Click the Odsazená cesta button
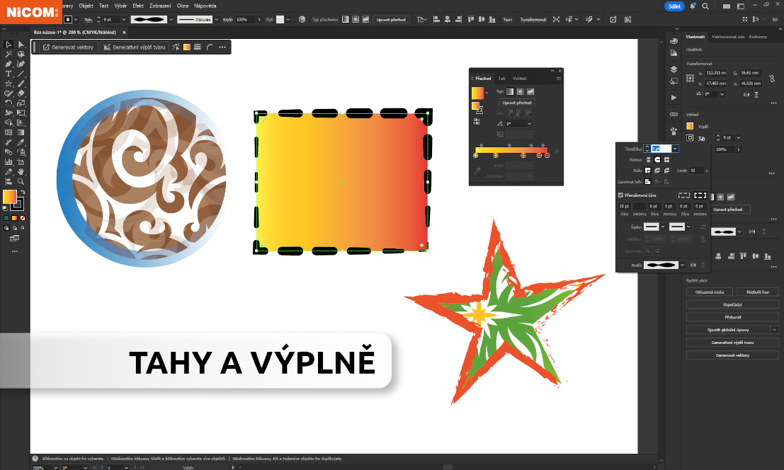The height and width of the screenshot is (470, 784). click(x=710, y=292)
